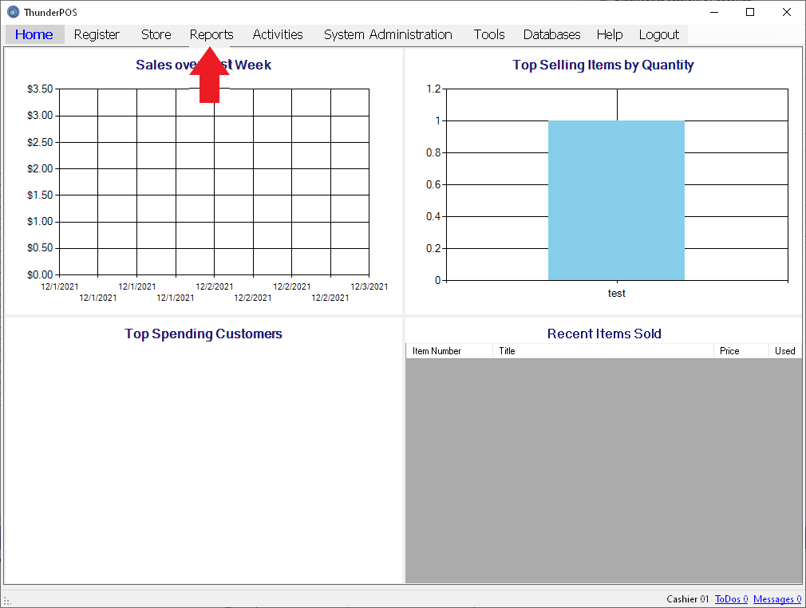Open the Home menu

point(34,34)
